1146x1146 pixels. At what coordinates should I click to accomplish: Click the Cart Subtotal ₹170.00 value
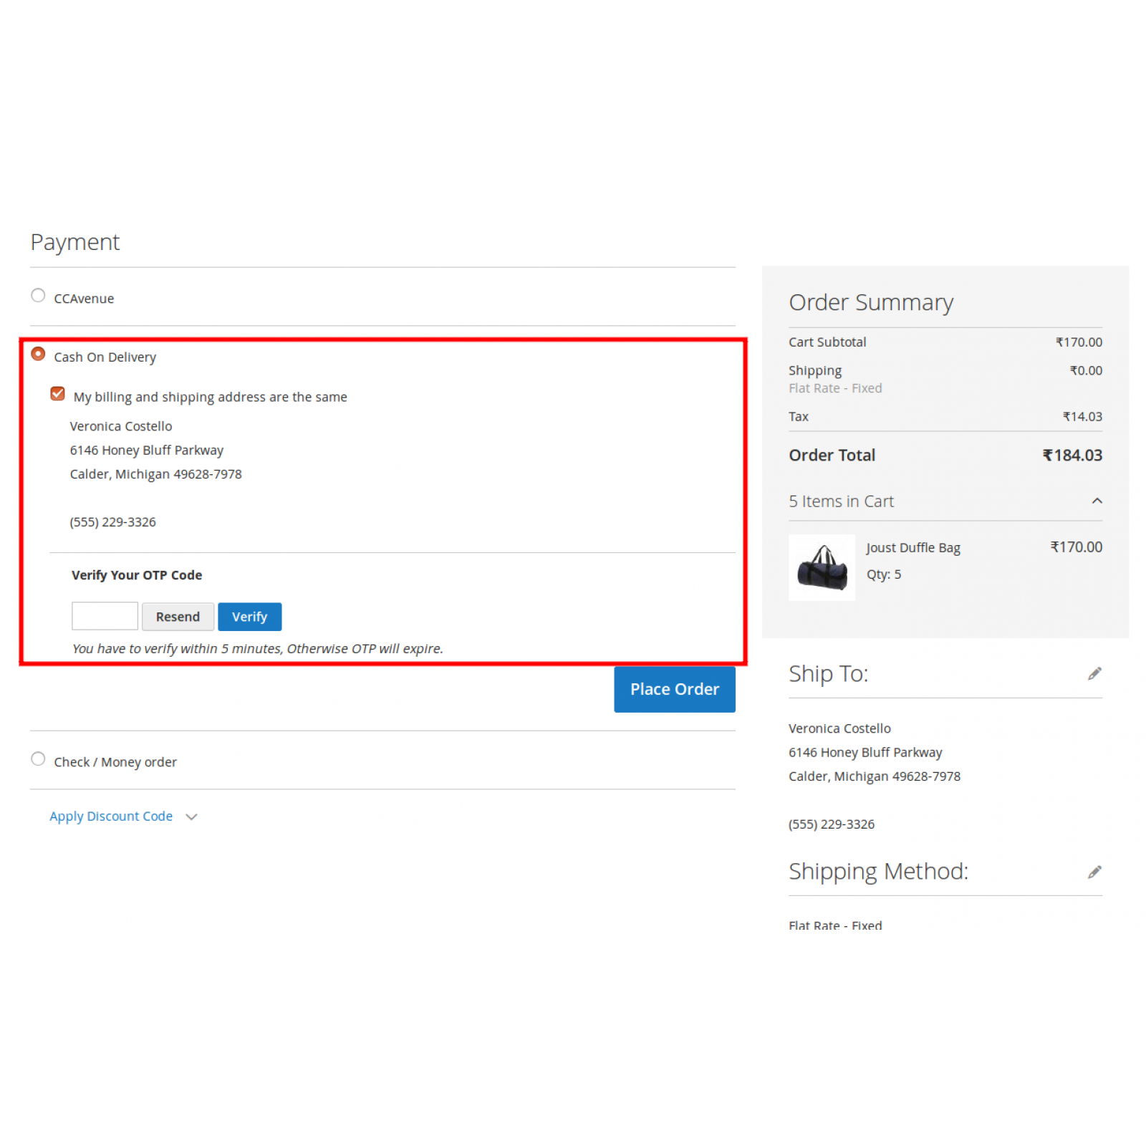1079,342
